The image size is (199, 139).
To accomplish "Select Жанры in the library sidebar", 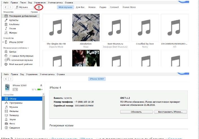I will pyautogui.click(x=13, y=33).
